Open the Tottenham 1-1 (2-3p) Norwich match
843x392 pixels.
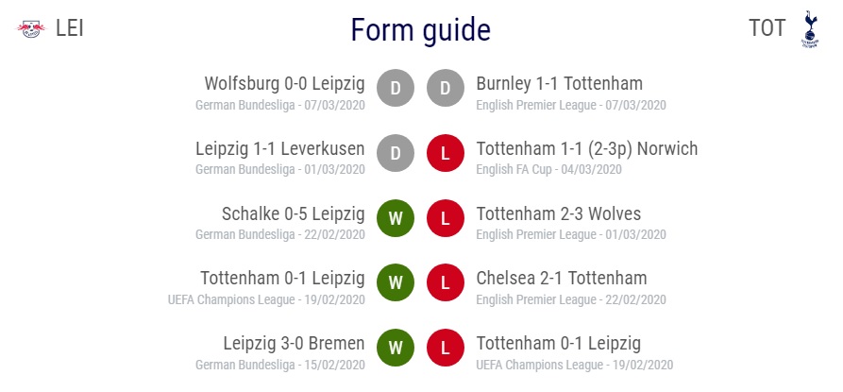[x=586, y=148]
